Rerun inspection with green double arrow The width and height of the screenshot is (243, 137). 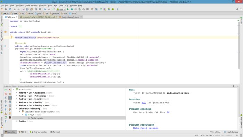(x=6, y=90)
